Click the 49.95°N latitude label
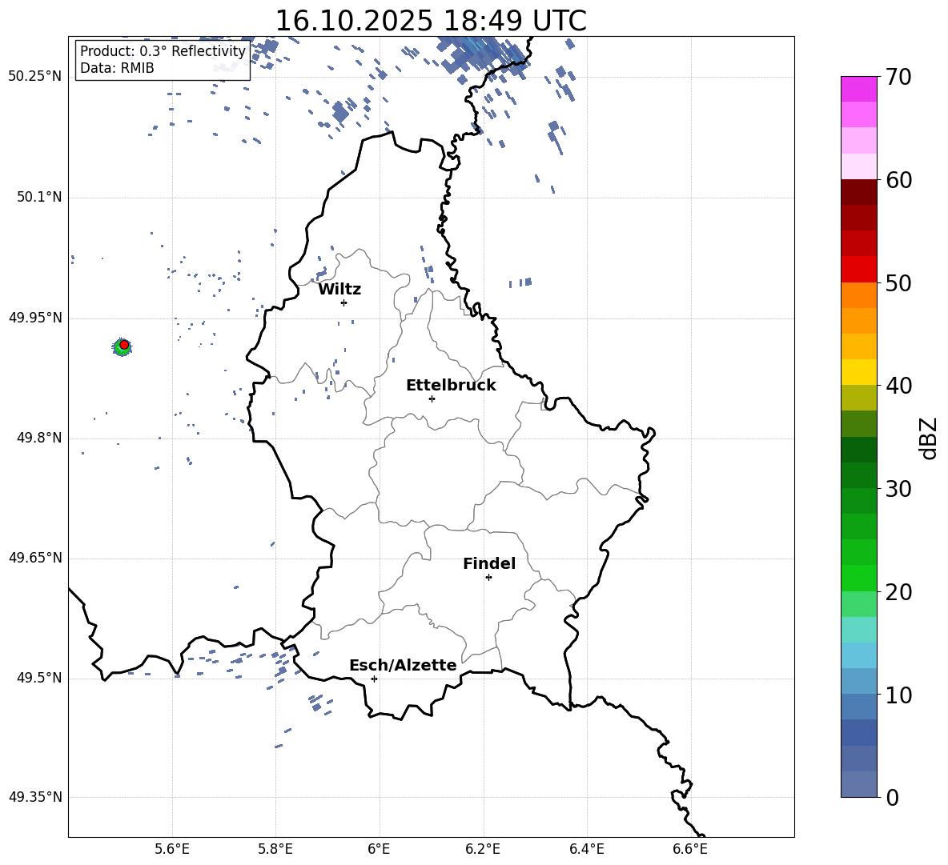The height and width of the screenshot is (865, 948). 35,318
